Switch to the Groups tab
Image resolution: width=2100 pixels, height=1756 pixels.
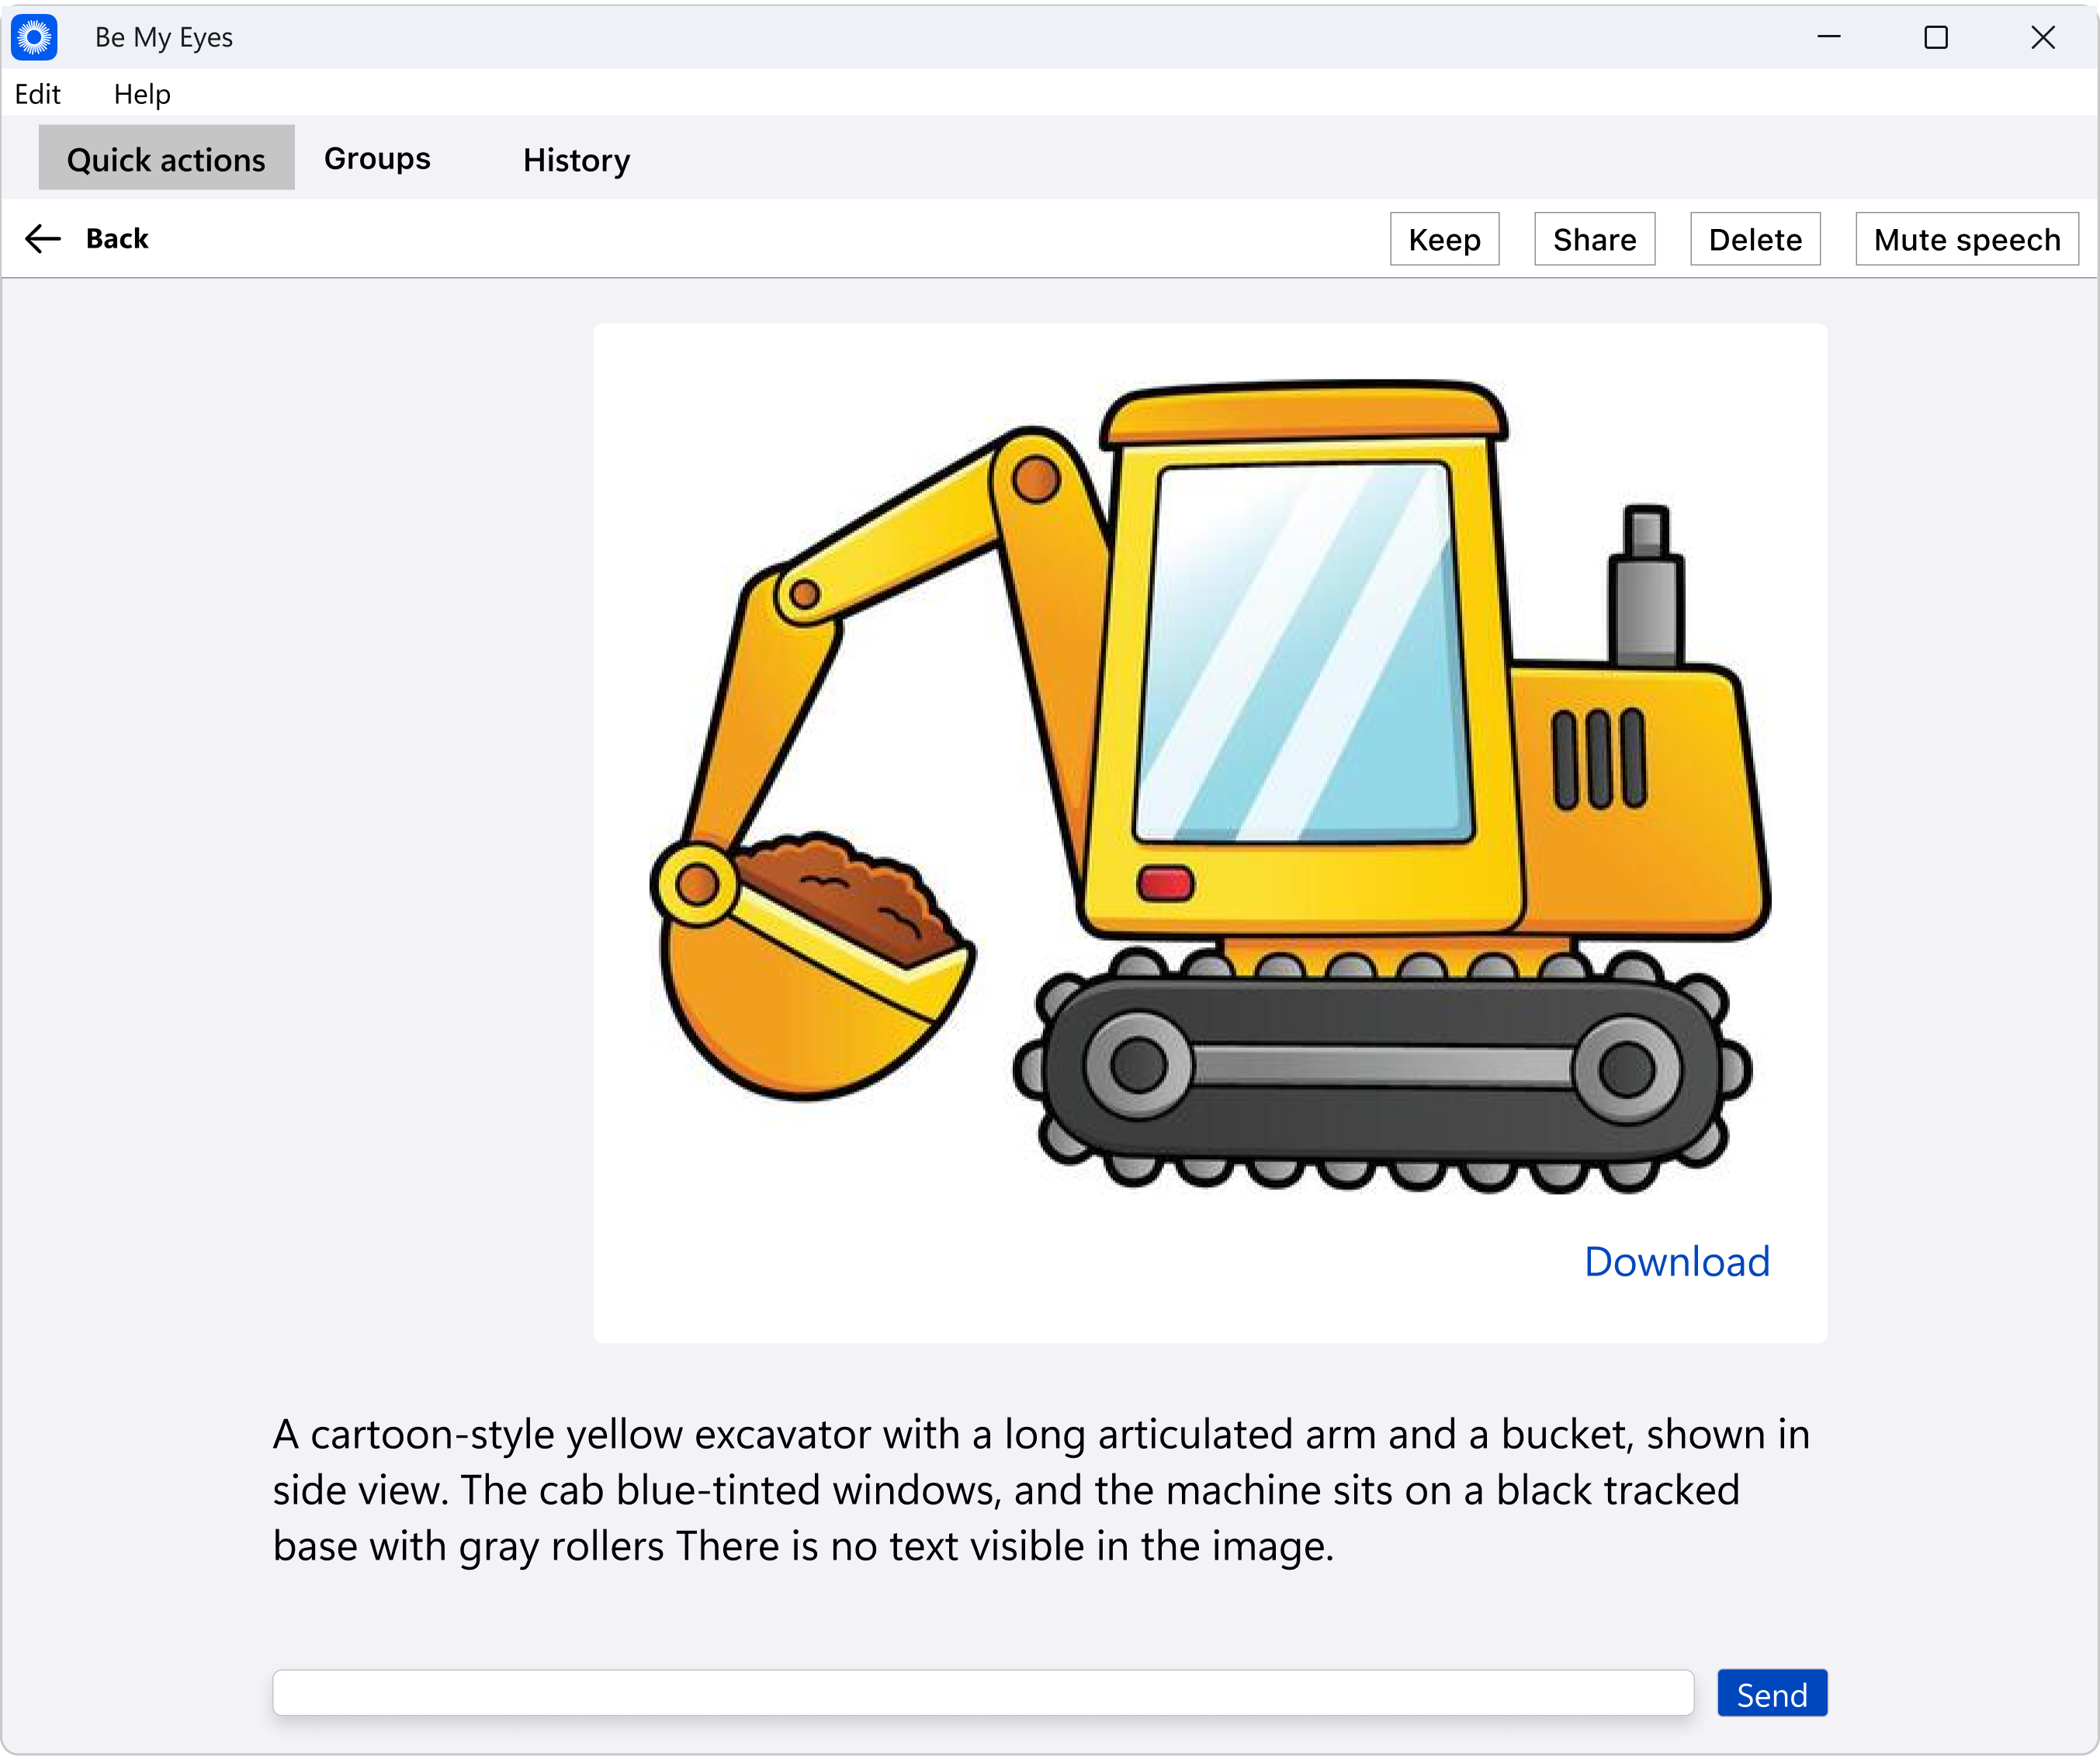pos(377,159)
